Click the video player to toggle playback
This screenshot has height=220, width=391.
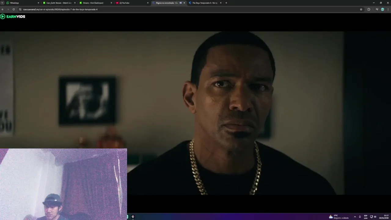(195, 113)
